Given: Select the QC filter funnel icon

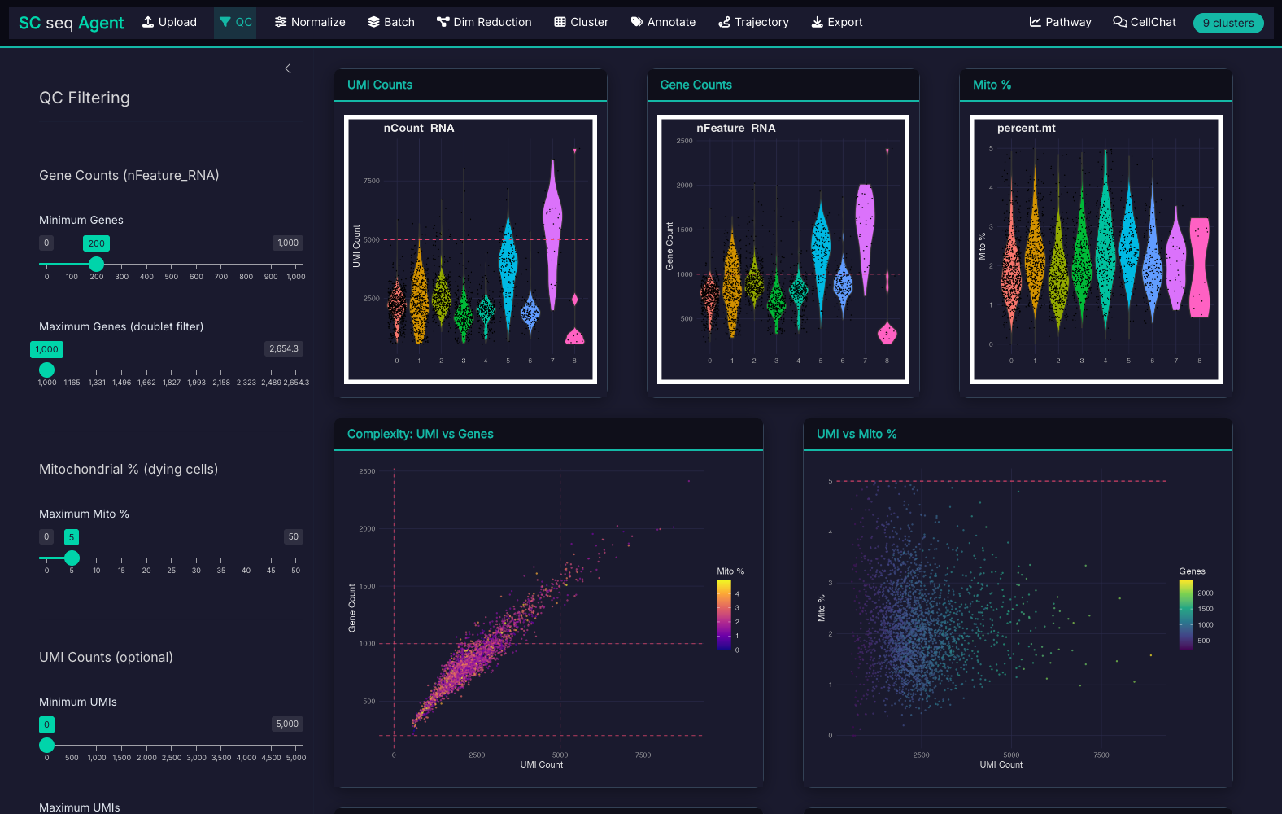Looking at the screenshot, I should tap(225, 22).
